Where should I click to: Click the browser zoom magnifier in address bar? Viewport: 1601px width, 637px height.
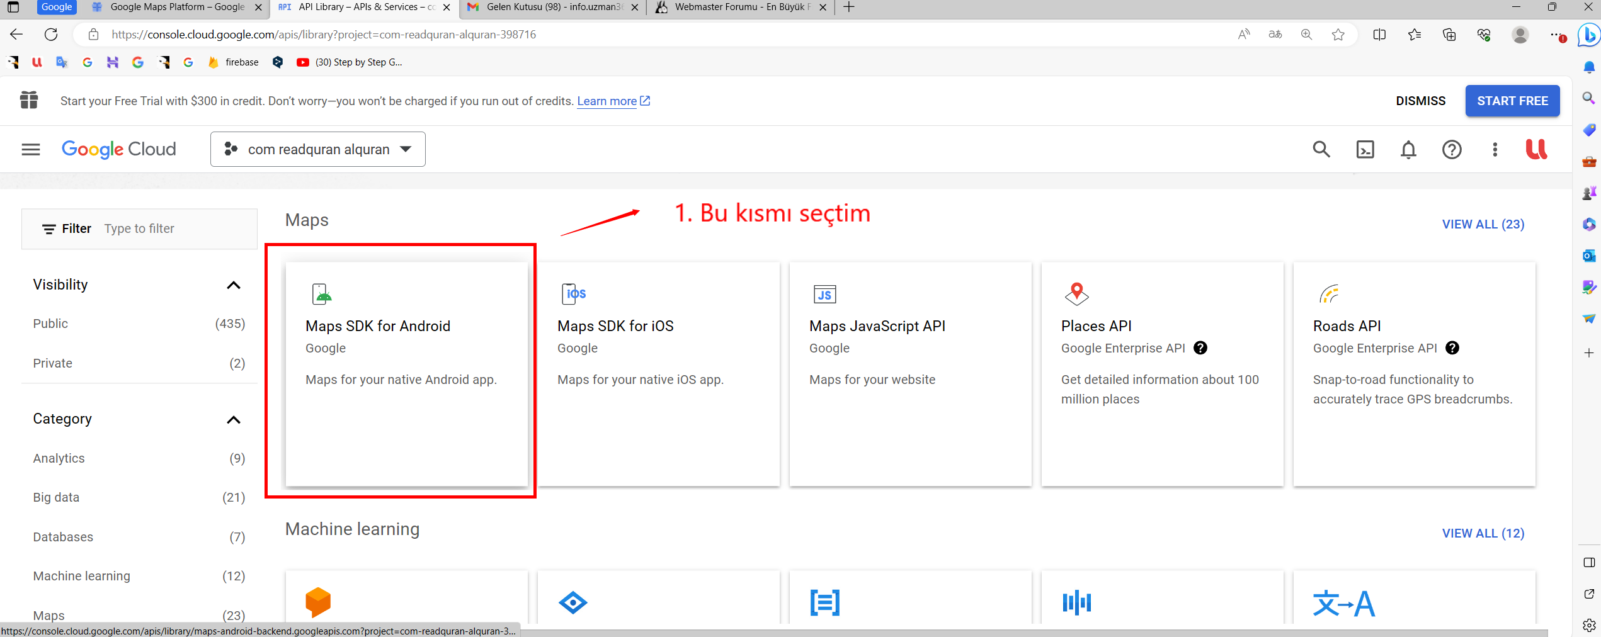point(1306,35)
